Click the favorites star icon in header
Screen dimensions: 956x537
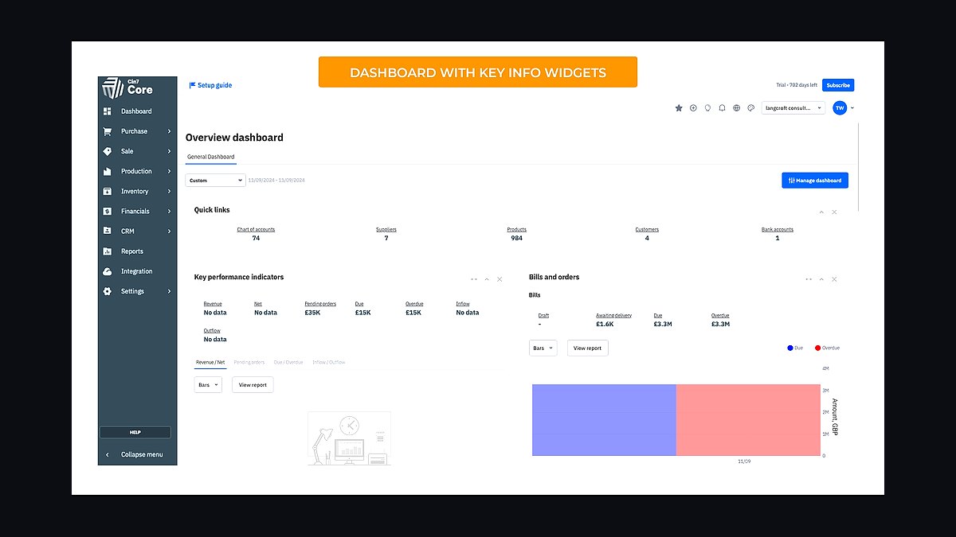click(x=679, y=107)
